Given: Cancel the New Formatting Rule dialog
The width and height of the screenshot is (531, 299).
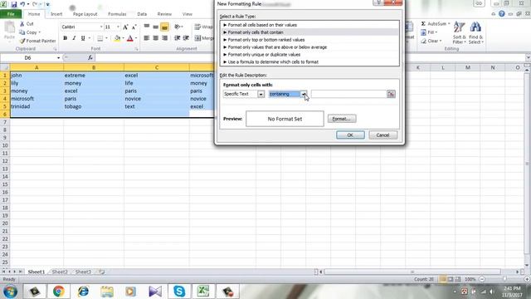Looking at the screenshot, I should (382, 135).
